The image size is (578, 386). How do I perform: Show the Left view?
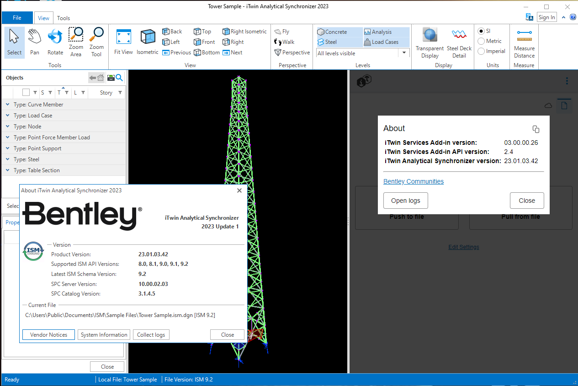tap(171, 42)
